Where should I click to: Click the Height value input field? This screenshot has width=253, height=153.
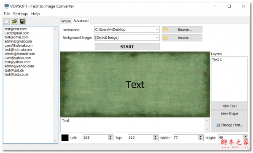231,138
